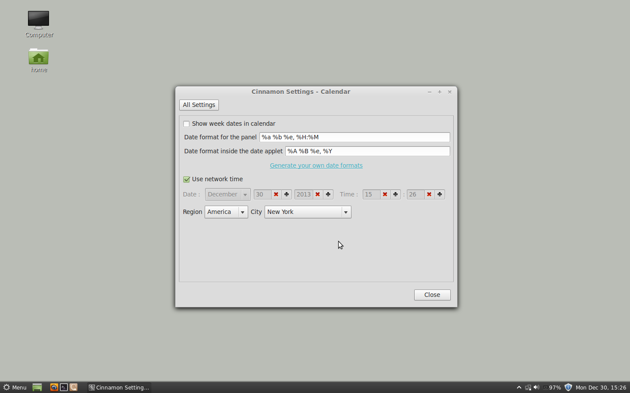Viewport: 630px width, 393px height.
Task: Increase the hour with the plus button
Action: pyautogui.click(x=395, y=194)
